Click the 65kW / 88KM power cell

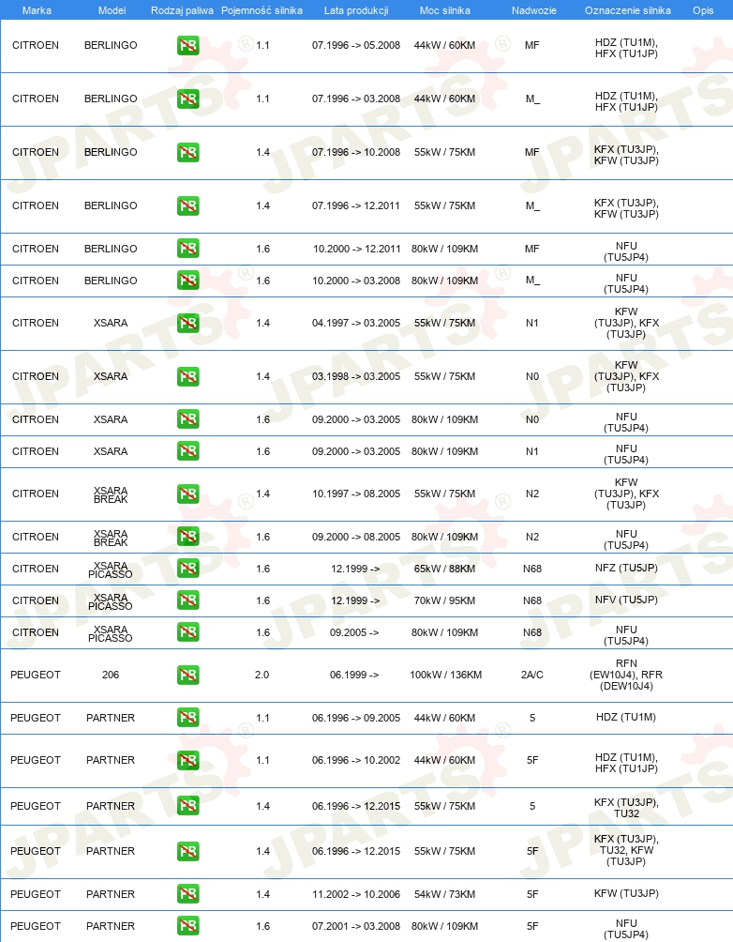coord(445,569)
